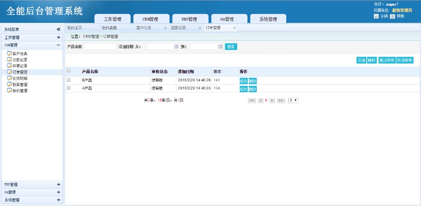Go to next page of results
Screen dimensions: 421x206
click(272, 100)
